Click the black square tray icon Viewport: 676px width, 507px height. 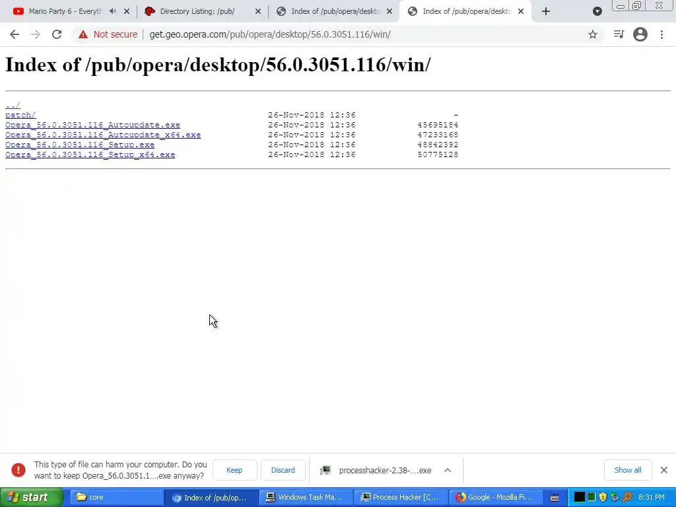[x=580, y=497]
